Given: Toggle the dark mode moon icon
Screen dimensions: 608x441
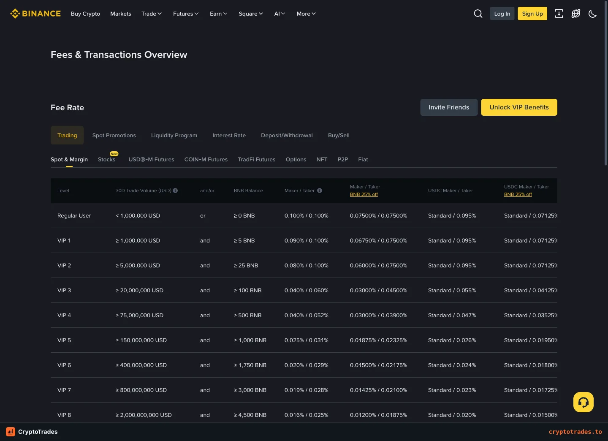Looking at the screenshot, I should [x=593, y=14].
